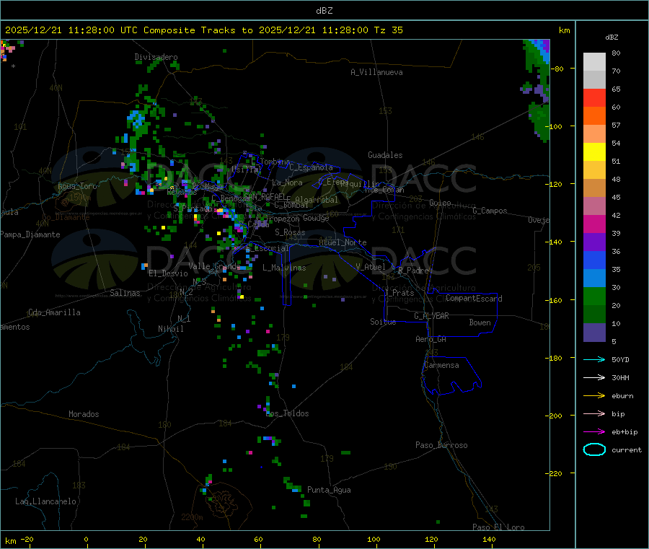Click the Los_Toldos label
The width and height of the screenshot is (649, 549).
[x=287, y=413]
